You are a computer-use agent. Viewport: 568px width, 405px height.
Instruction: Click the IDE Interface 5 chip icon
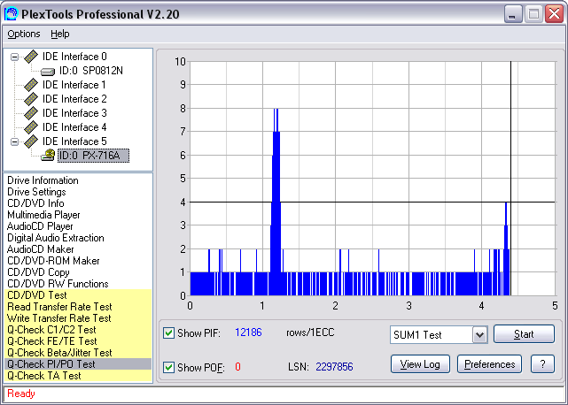tap(31, 141)
